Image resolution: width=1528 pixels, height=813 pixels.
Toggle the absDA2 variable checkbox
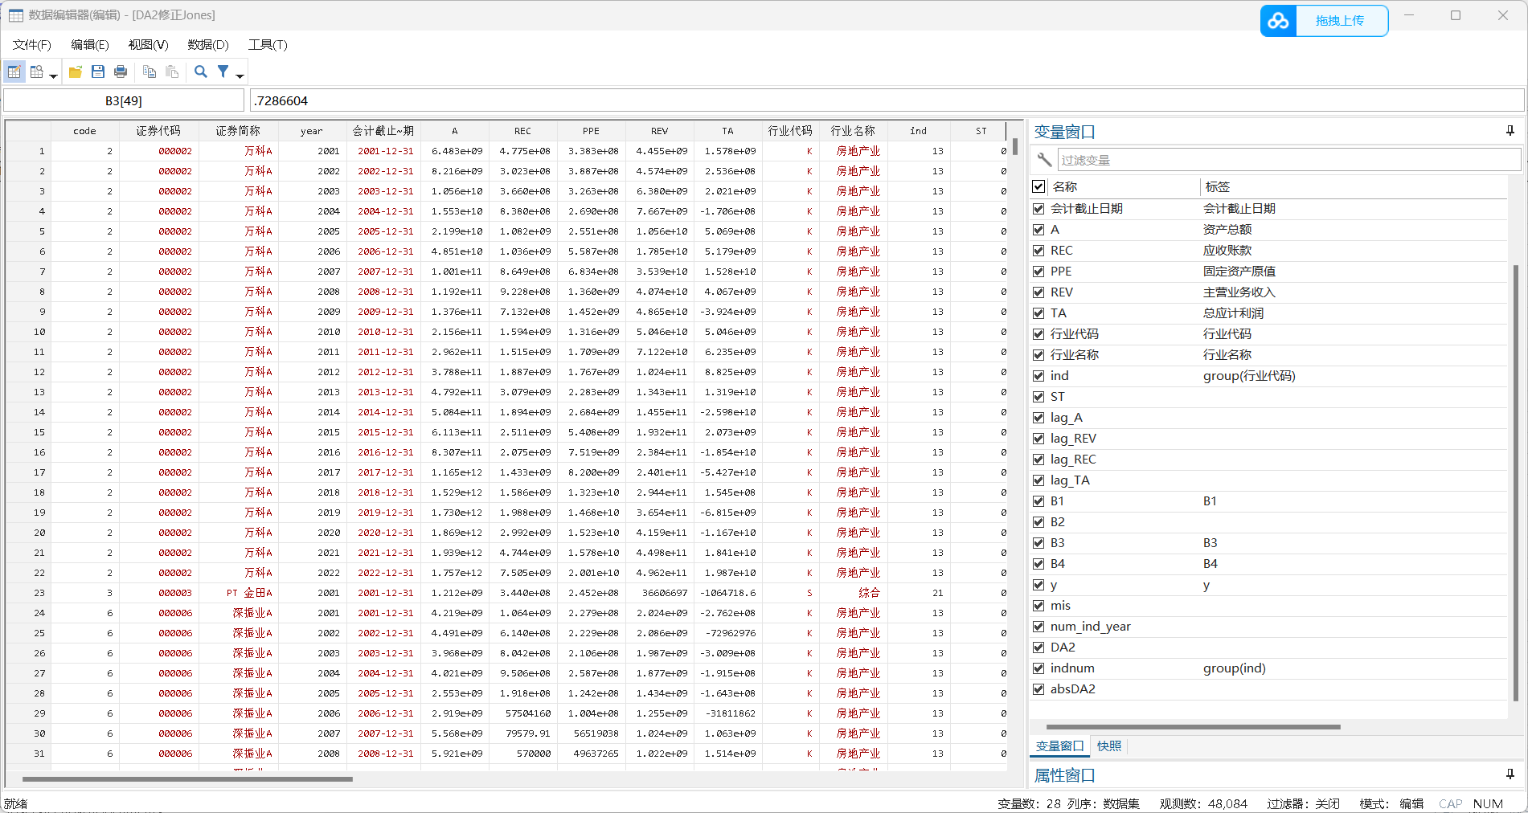click(x=1038, y=689)
